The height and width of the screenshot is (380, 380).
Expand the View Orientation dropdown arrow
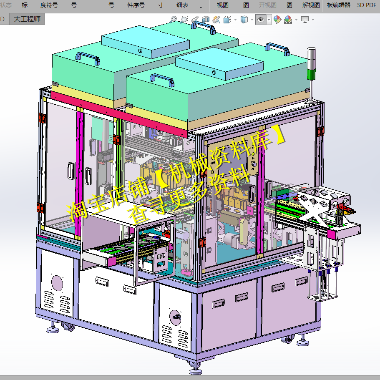click(x=235, y=20)
